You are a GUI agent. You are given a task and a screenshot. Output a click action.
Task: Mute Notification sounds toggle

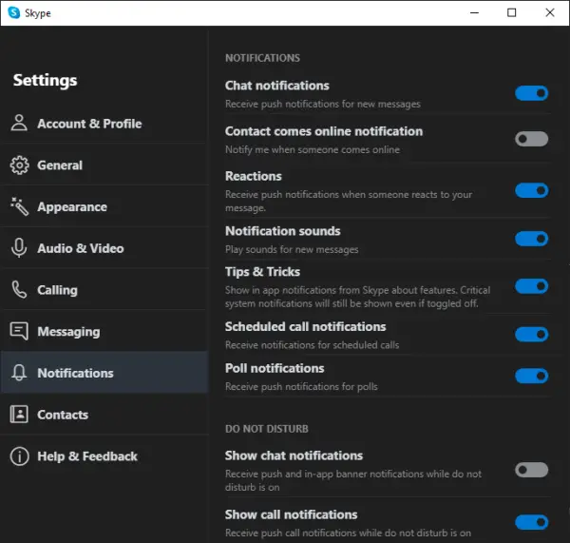point(531,239)
